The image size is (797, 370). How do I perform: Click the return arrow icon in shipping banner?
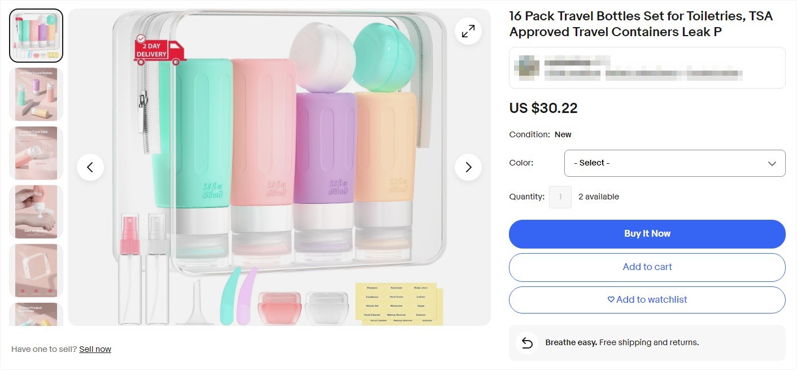526,342
